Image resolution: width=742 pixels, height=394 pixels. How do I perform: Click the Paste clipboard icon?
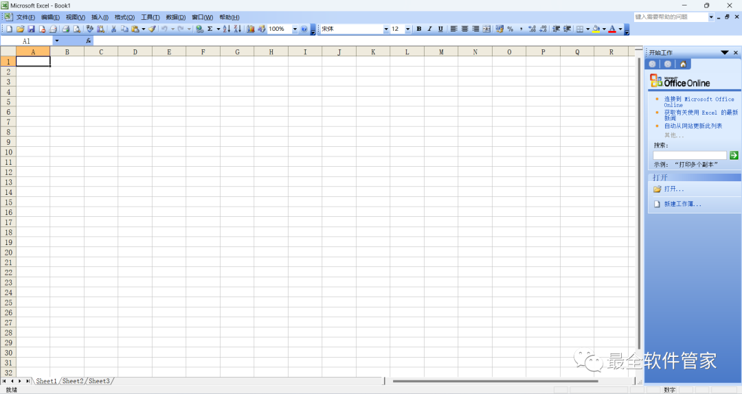tap(135, 29)
